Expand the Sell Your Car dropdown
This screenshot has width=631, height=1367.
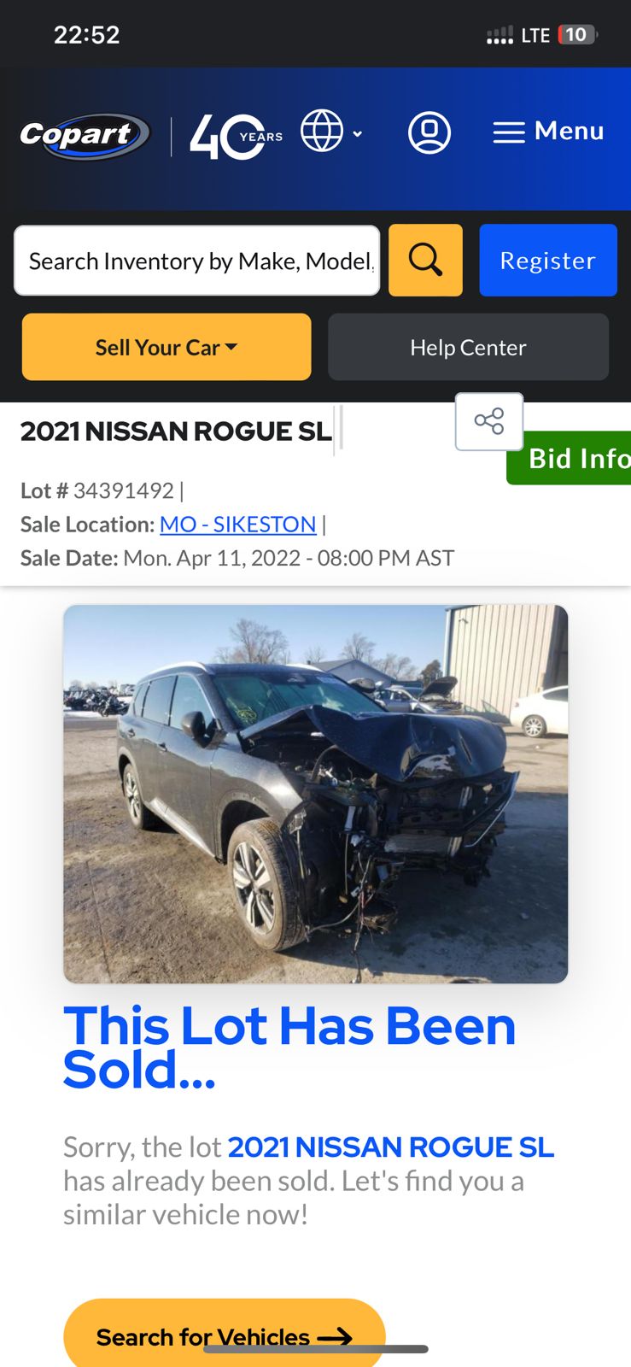point(167,347)
